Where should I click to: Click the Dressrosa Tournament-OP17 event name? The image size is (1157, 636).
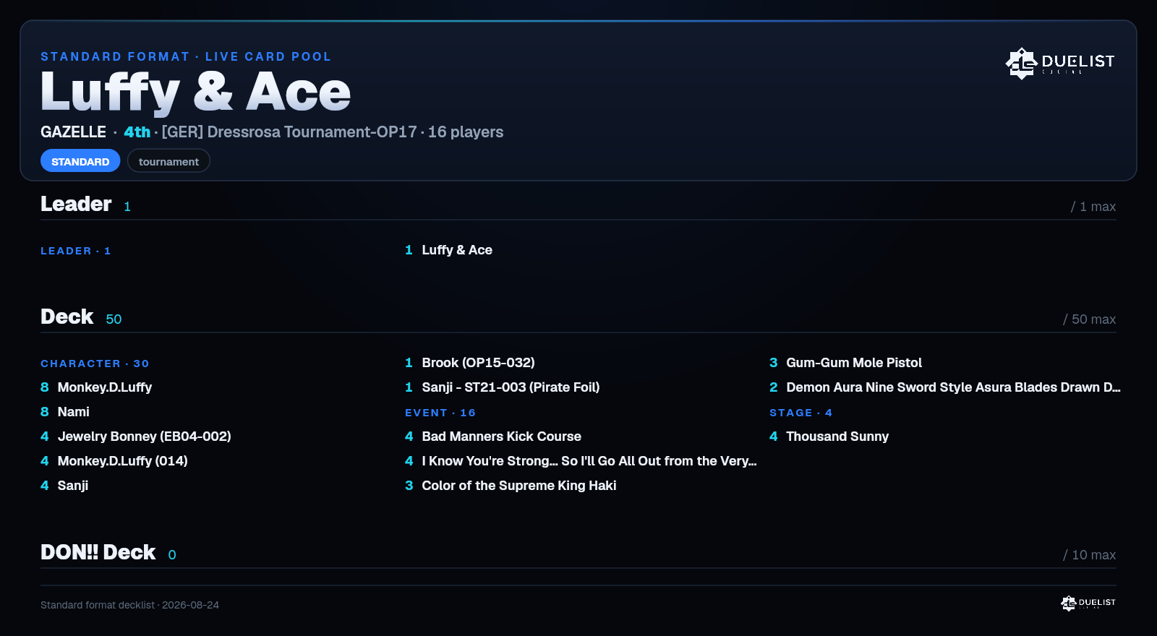click(289, 132)
